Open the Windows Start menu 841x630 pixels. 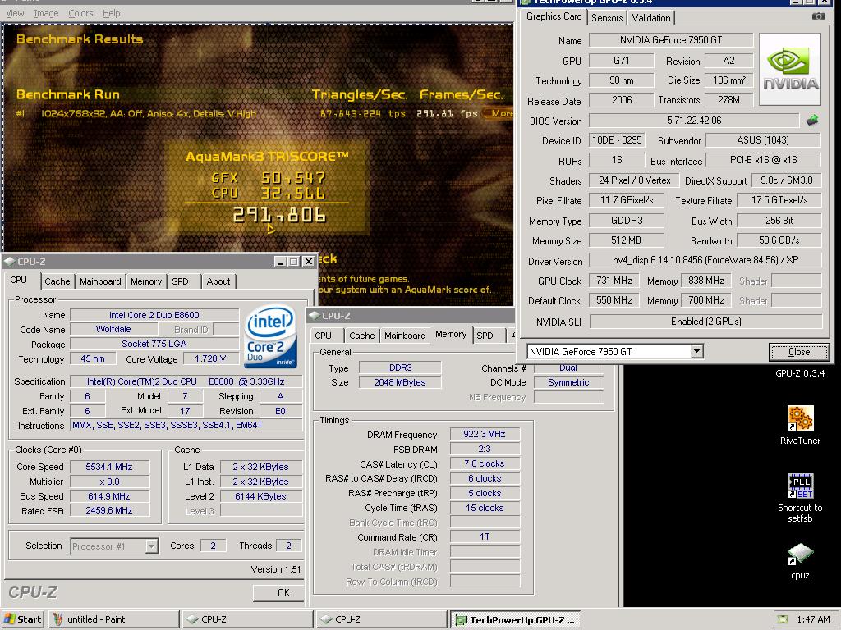(22, 619)
